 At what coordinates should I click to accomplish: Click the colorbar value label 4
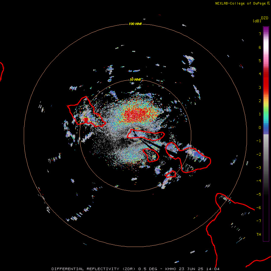pyautogui.click(x=260, y=74)
